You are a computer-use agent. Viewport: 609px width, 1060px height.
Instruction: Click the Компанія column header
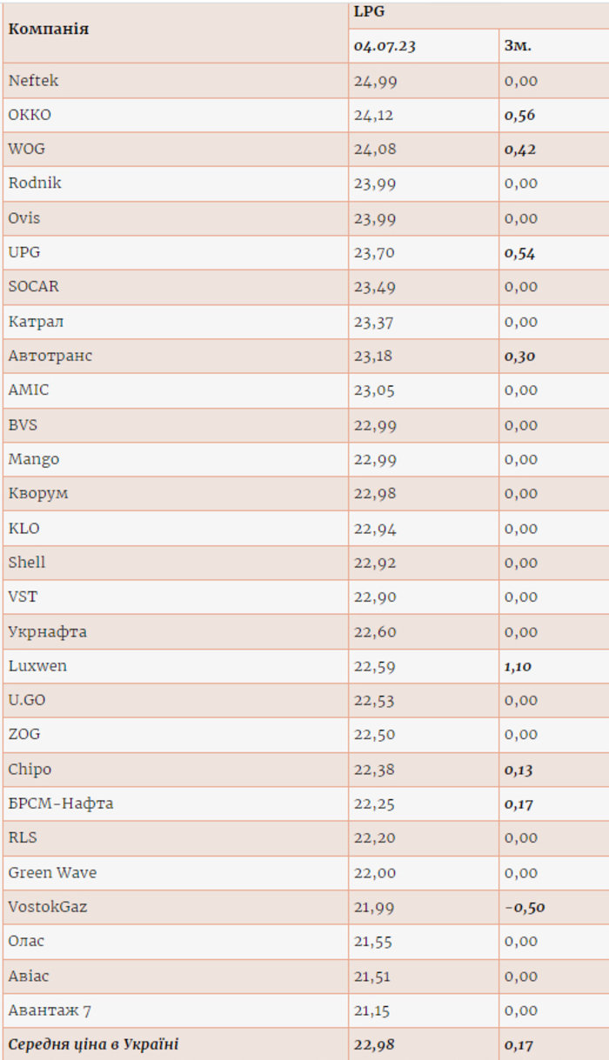coord(49,30)
